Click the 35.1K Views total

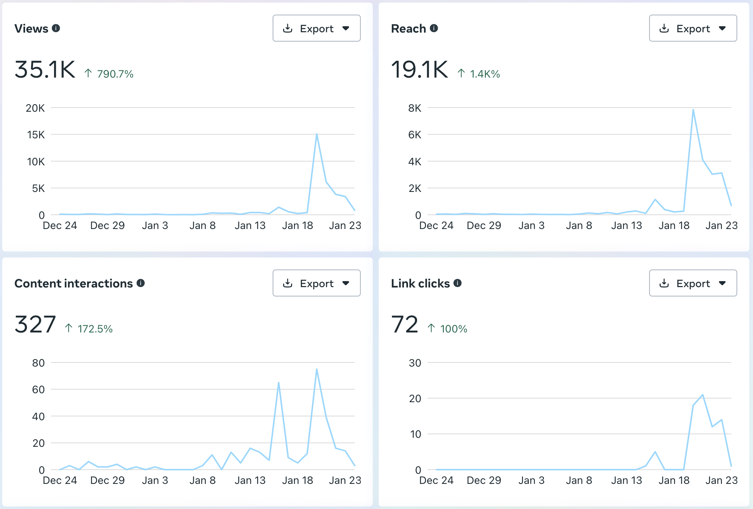pyautogui.click(x=45, y=70)
